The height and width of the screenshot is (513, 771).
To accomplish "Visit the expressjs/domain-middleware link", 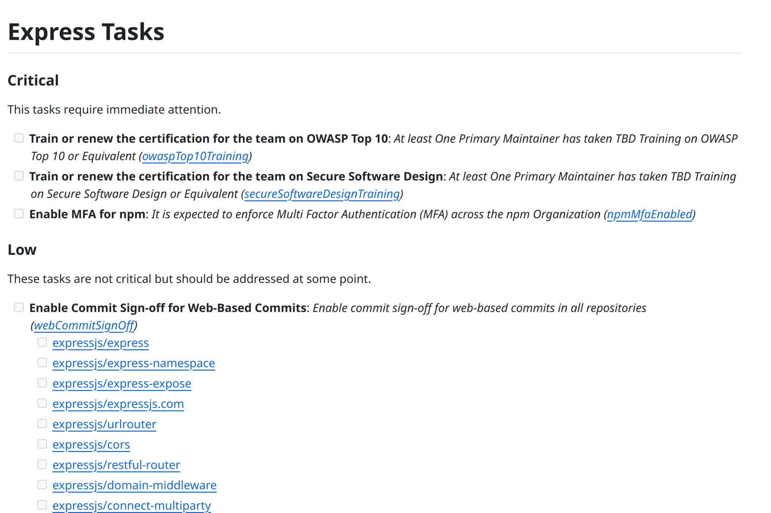I will click(x=134, y=485).
